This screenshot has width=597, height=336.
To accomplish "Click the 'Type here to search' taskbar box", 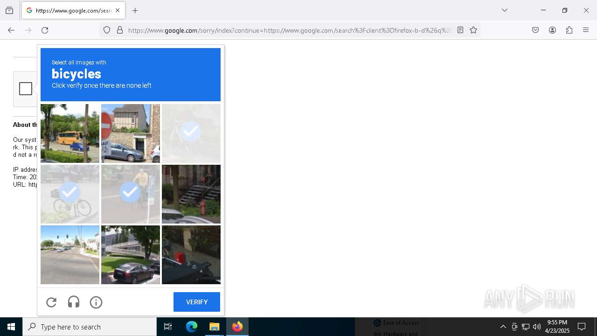I will tap(90, 327).
